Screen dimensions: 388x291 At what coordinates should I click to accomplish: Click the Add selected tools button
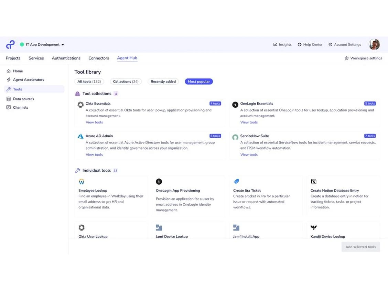360,247
